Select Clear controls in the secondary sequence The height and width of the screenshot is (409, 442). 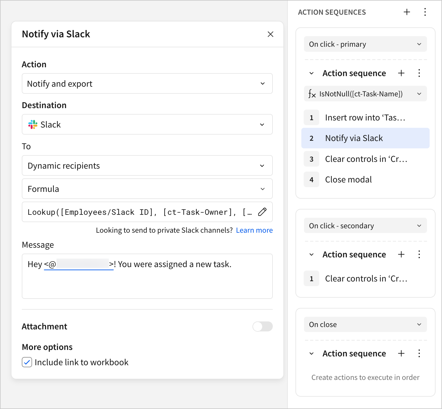click(x=365, y=279)
